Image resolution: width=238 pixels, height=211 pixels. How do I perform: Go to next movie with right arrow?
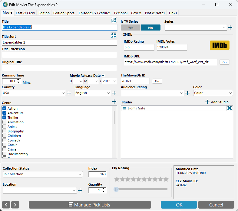(x=15, y=205)
